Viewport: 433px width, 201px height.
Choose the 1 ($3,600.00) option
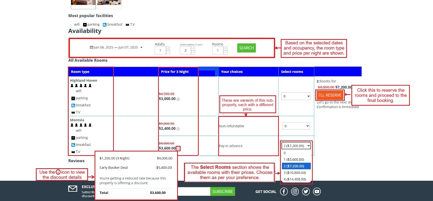(296, 160)
